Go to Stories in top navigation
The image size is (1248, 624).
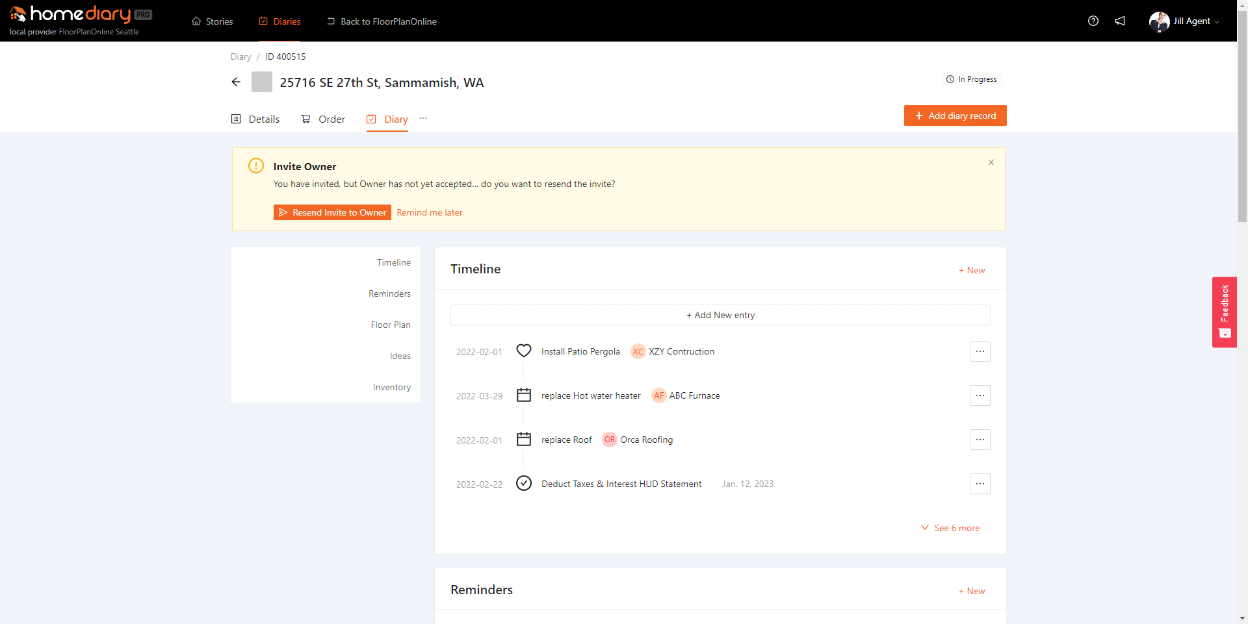point(212,21)
